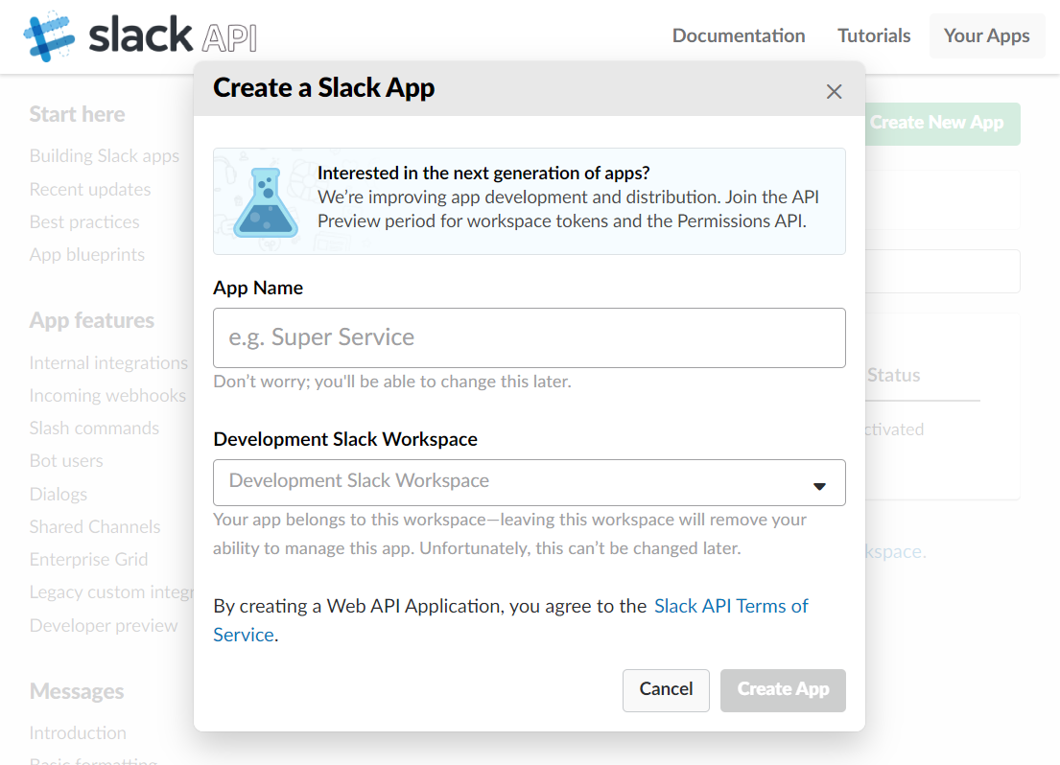1060x765 pixels.
Task: Click the 'Don't worry; you'll be able' hint
Action: point(392,382)
